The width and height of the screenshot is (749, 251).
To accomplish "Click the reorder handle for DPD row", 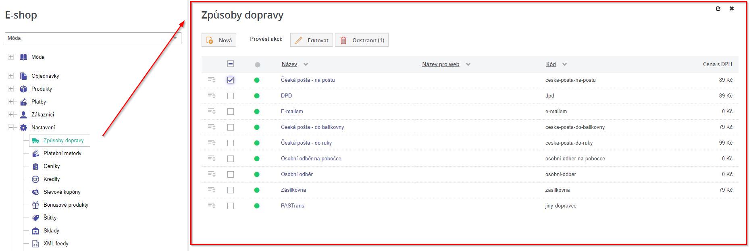I will 212,95.
